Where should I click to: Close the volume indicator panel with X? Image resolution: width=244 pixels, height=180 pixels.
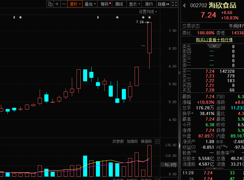click(x=157, y=142)
